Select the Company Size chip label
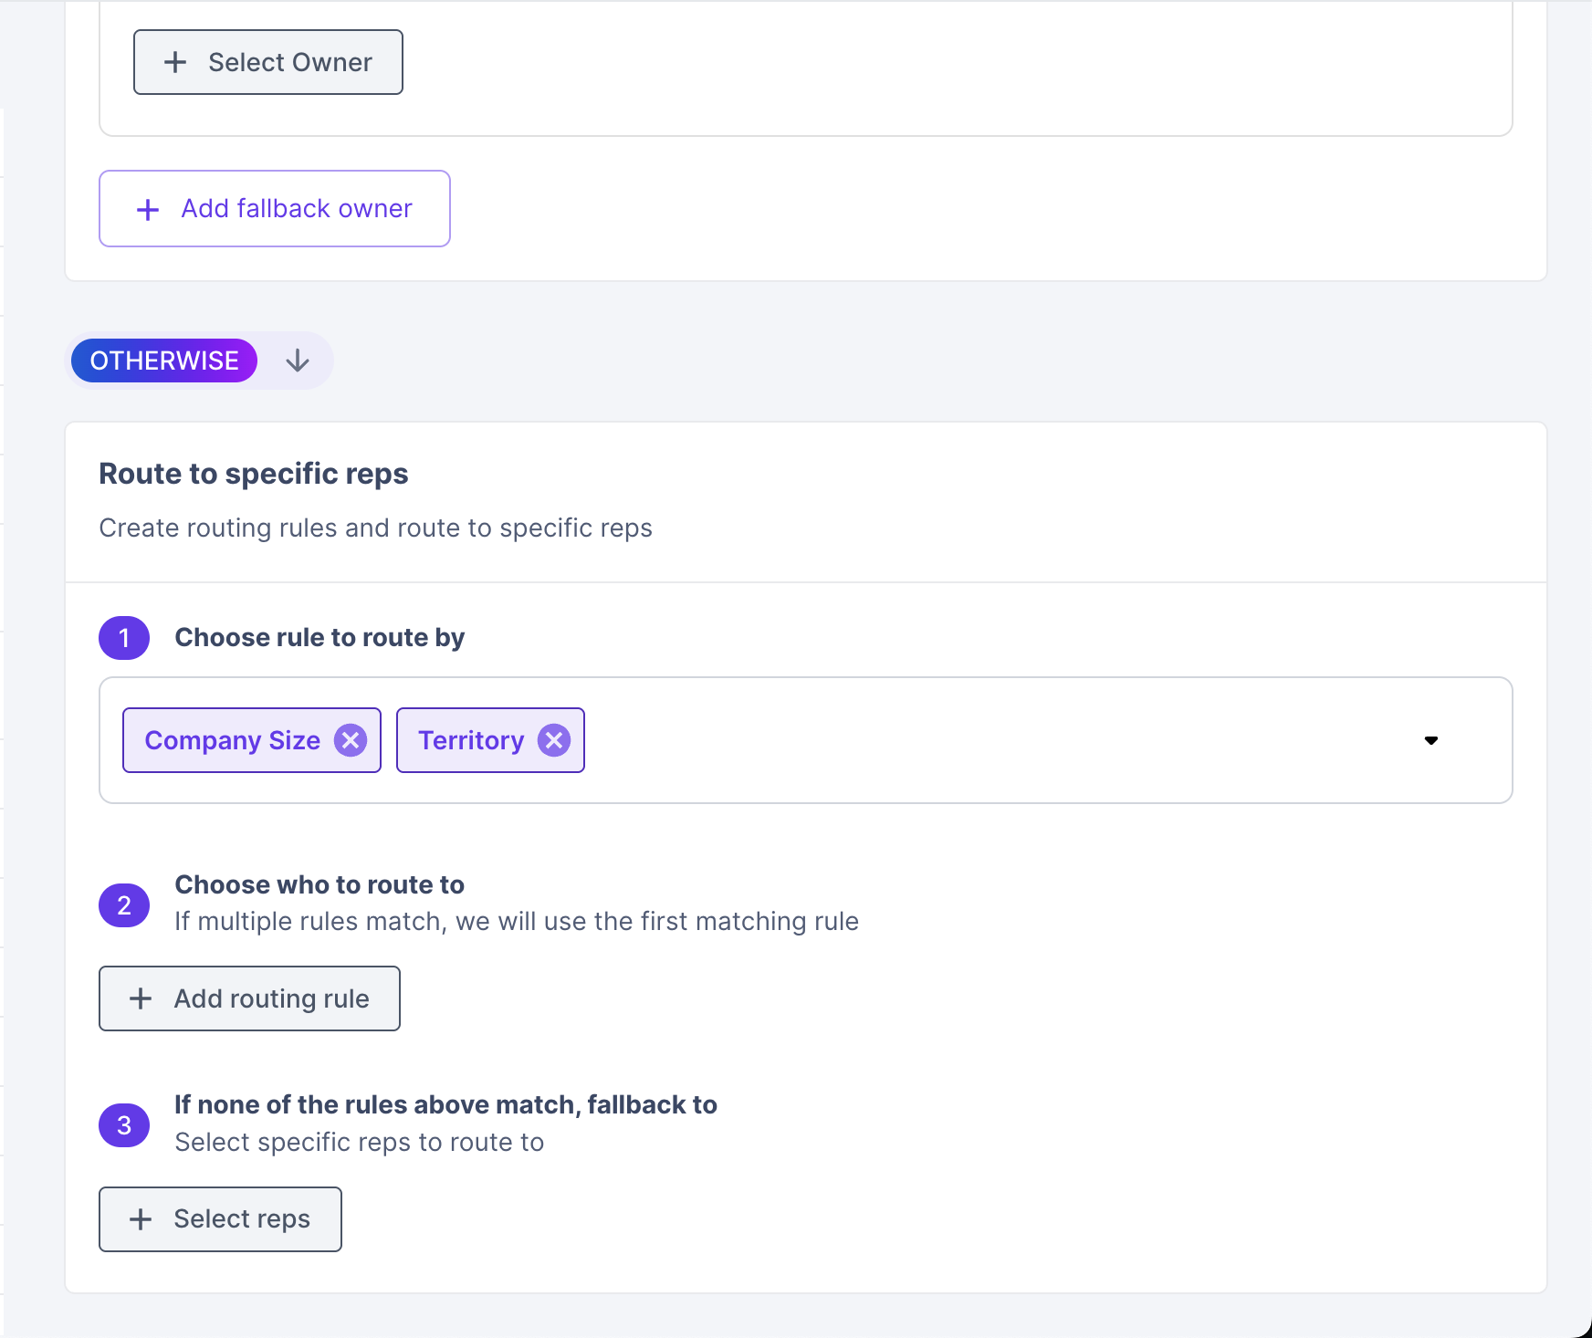Screen dimensions: 1592x1338 [x=232, y=740]
